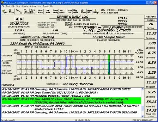Show Violations from the toolbar
The height and width of the screenshot is (122, 158).
(62, 11)
